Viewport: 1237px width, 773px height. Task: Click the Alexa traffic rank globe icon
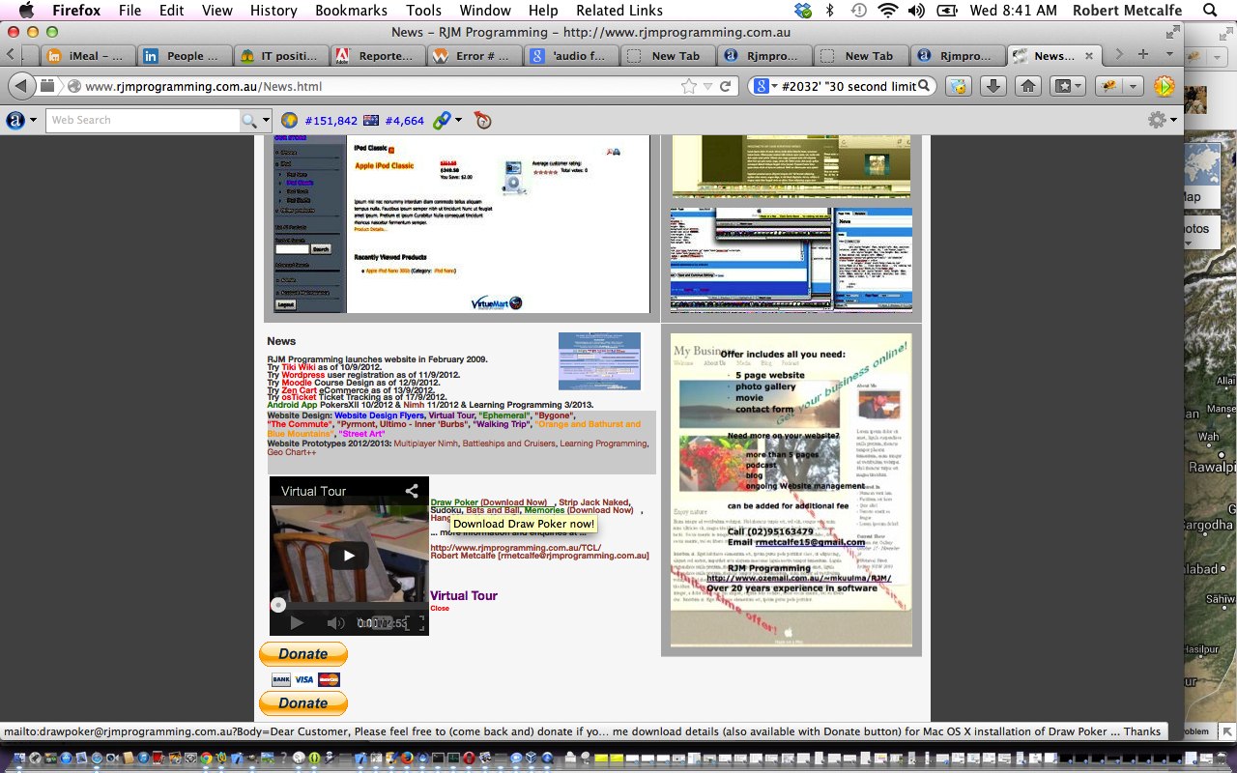click(289, 121)
